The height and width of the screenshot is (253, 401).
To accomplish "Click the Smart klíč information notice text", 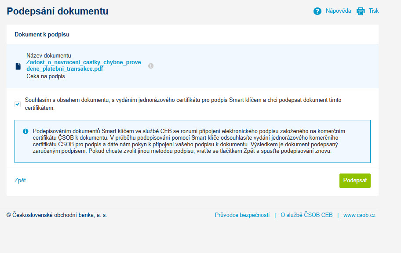I will [189, 141].
